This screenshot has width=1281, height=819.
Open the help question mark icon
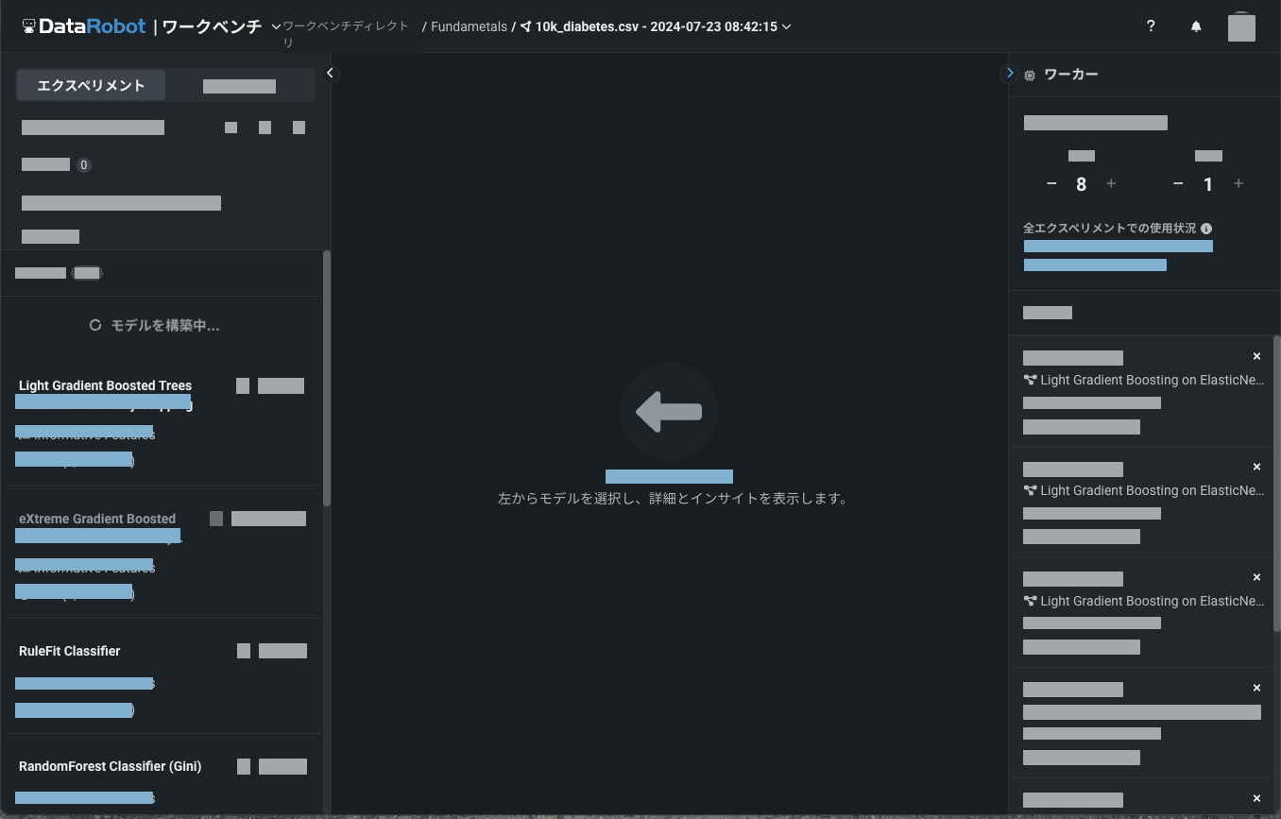1151,26
